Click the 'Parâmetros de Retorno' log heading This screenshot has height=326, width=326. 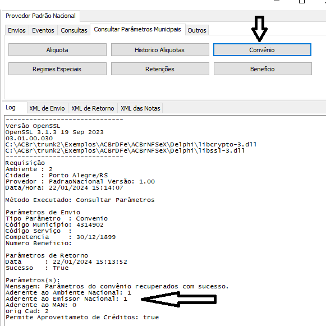(47, 255)
